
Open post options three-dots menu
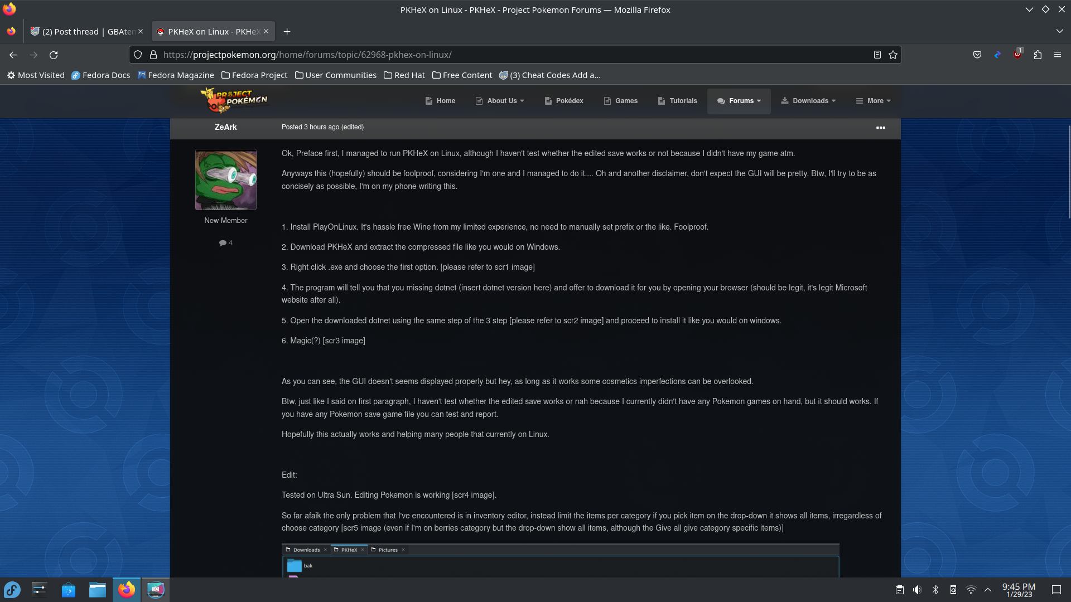tap(881, 128)
